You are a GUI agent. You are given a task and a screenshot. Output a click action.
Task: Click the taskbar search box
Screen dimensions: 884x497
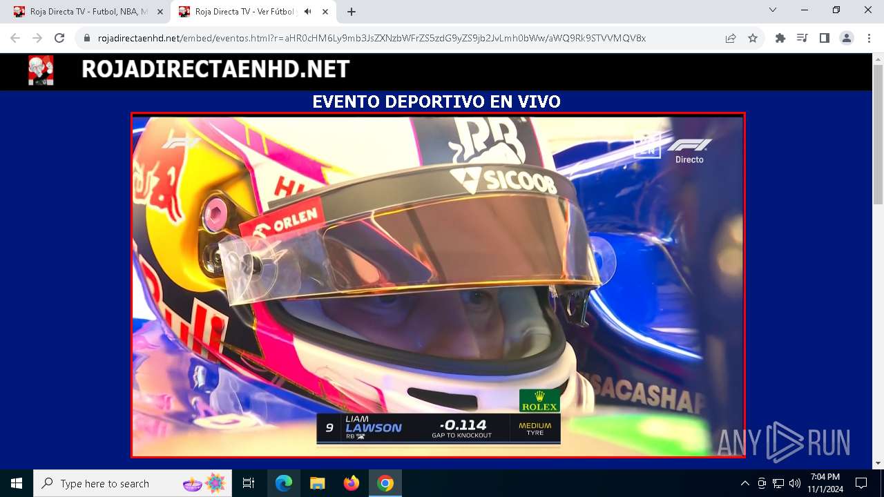pyautogui.click(x=133, y=483)
